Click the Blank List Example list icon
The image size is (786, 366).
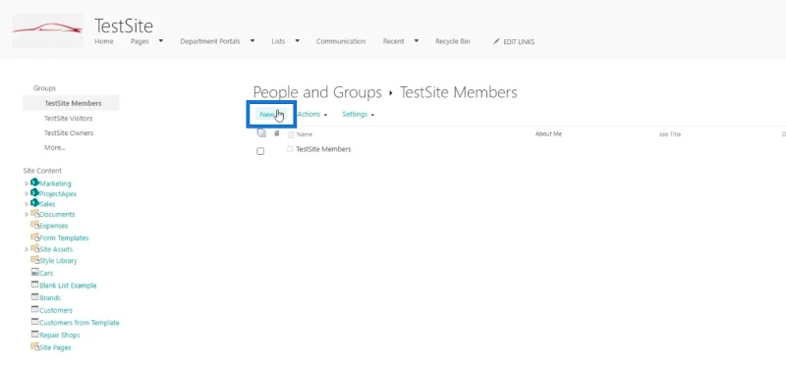[35, 285]
